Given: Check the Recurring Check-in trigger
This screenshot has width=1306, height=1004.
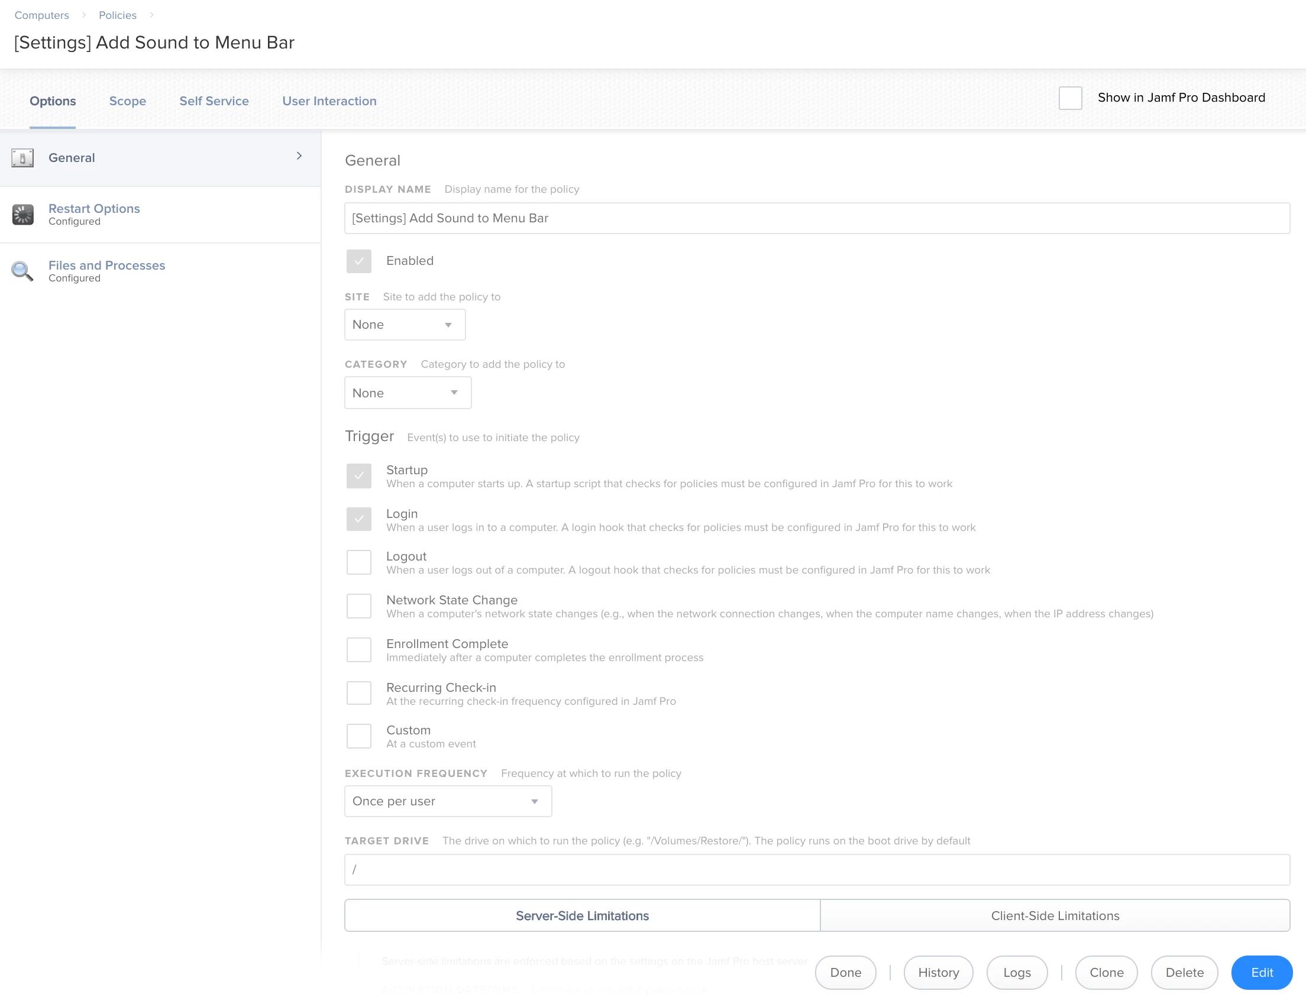Looking at the screenshot, I should click(358, 693).
